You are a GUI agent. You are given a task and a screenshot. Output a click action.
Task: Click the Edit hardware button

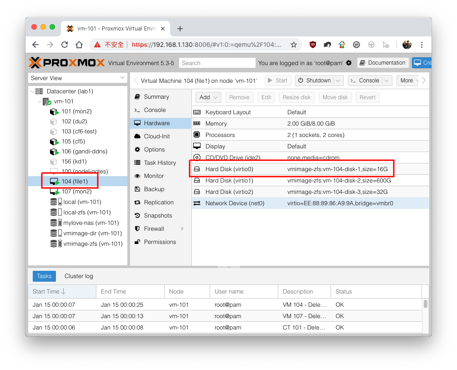point(266,97)
